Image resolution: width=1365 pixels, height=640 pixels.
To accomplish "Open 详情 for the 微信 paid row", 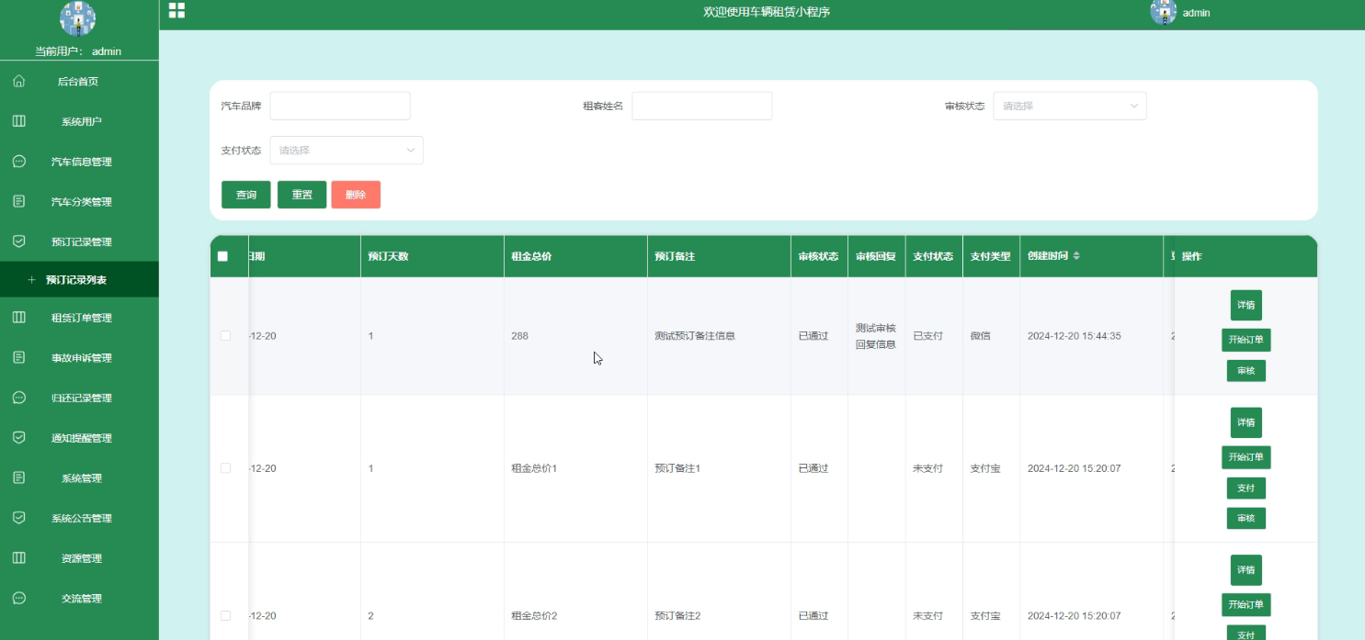I will click(x=1246, y=305).
